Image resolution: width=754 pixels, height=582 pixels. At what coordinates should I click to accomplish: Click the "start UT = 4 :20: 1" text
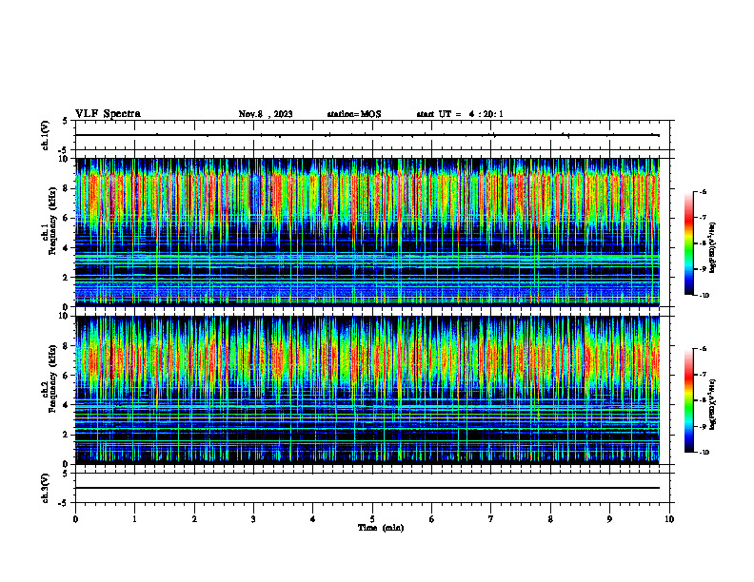[460, 114]
